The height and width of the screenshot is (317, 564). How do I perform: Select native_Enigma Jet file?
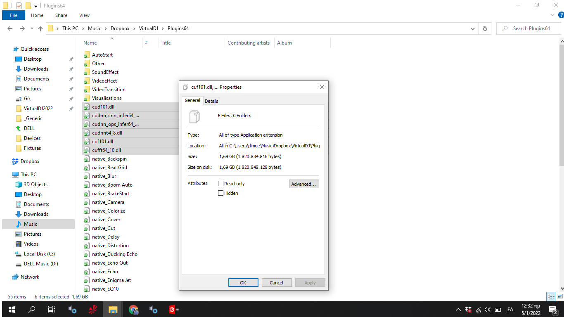pyautogui.click(x=111, y=280)
